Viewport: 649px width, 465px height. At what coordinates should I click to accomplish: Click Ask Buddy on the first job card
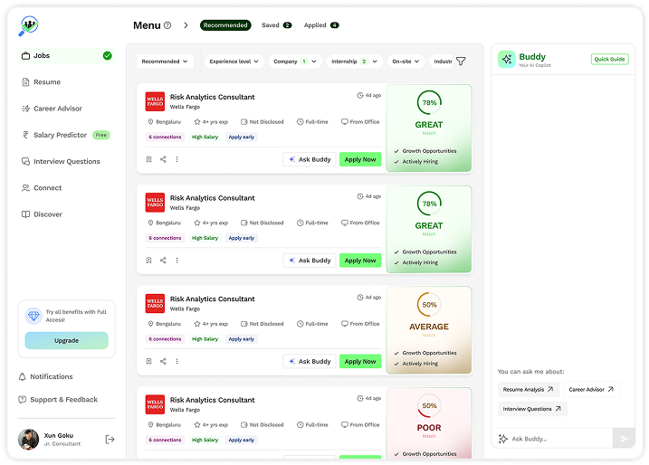click(310, 159)
